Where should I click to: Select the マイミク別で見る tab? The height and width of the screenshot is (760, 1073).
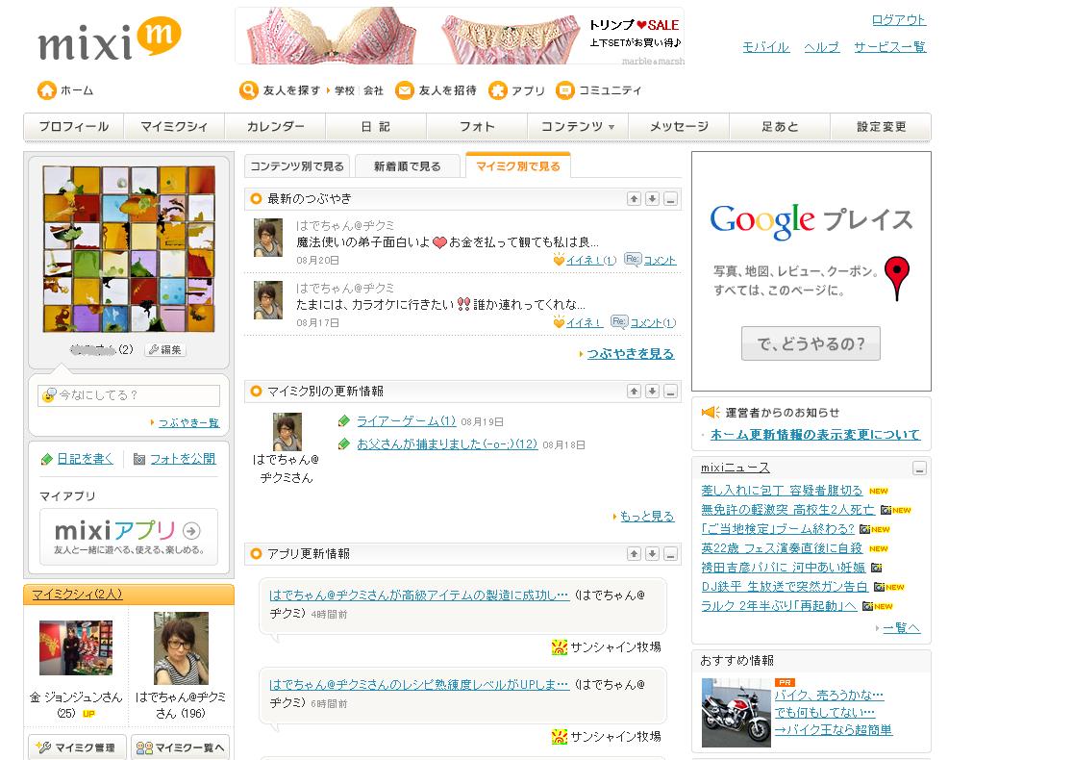click(x=518, y=165)
